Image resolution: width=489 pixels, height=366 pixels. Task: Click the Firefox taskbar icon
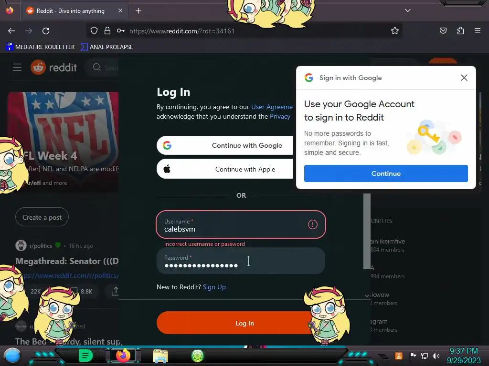click(123, 356)
